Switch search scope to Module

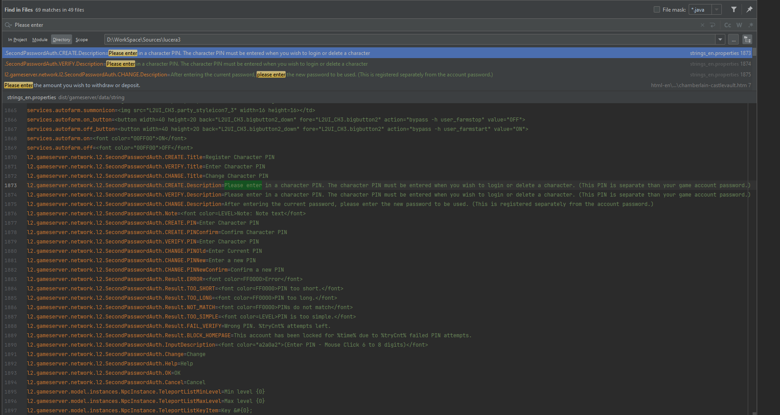click(40, 40)
